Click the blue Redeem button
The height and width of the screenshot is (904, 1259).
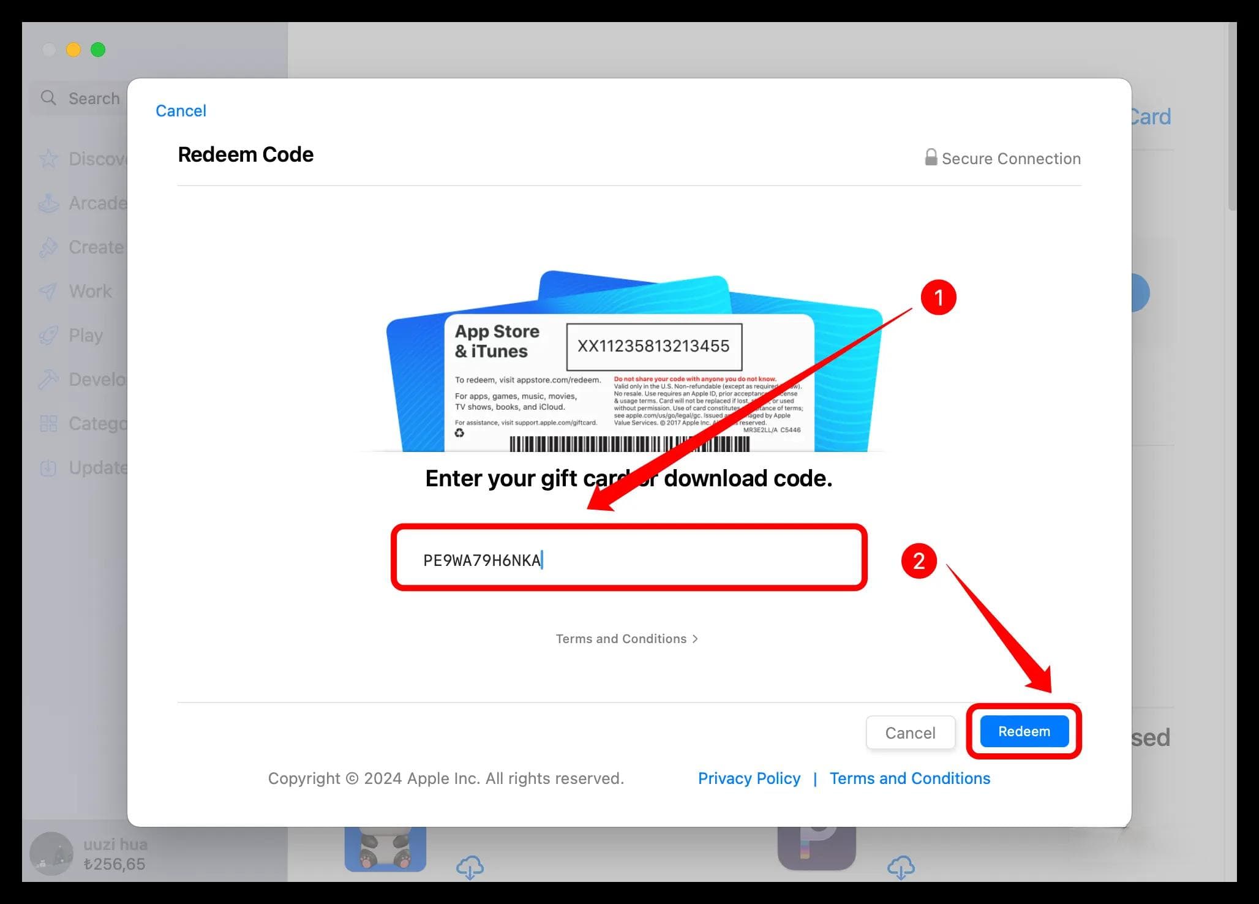tap(1024, 731)
